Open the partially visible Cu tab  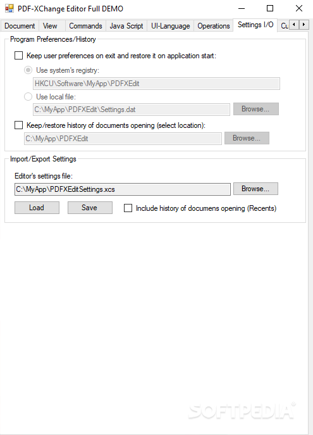[283, 26]
